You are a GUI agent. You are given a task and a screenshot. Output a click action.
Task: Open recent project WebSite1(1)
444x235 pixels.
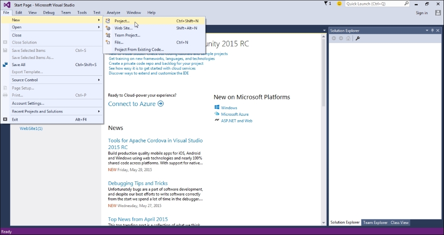click(31, 129)
